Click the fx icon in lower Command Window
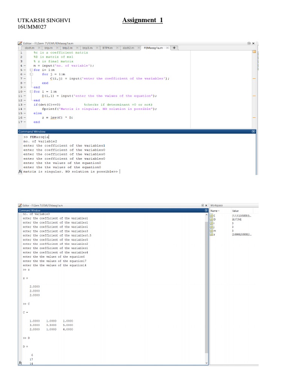 pyautogui.click(x=20, y=362)
